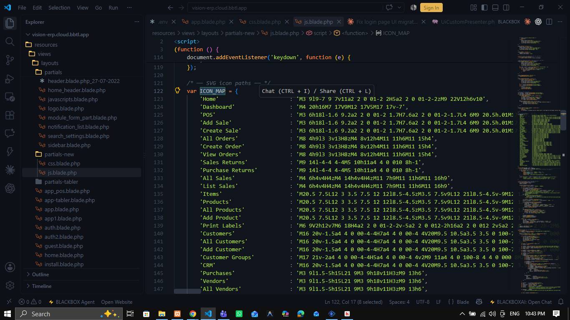This screenshot has width=570, height=320.
Task: Collapse the partials-new folder
Action: [59, 154]
